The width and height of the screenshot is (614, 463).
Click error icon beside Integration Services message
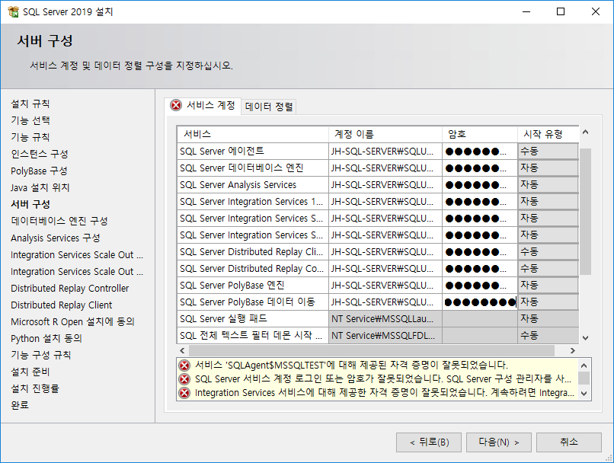pos(184,392)
